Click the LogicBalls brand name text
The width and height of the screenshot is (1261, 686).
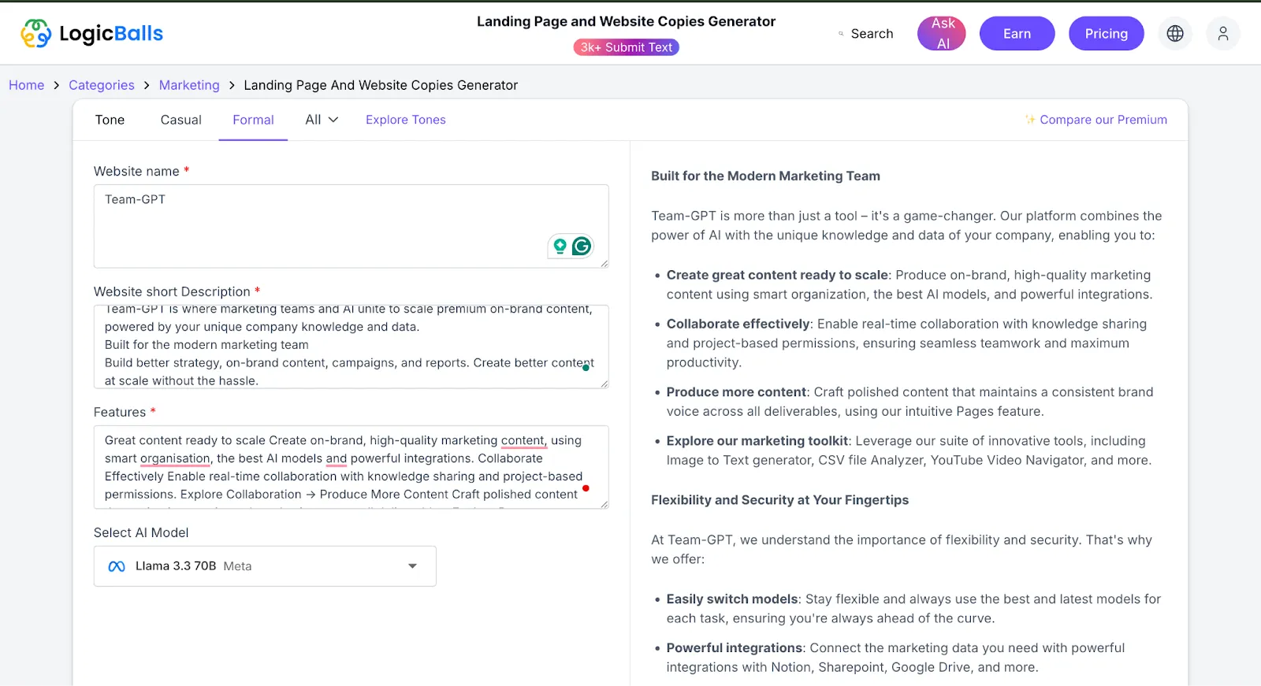tap(111, 34)
